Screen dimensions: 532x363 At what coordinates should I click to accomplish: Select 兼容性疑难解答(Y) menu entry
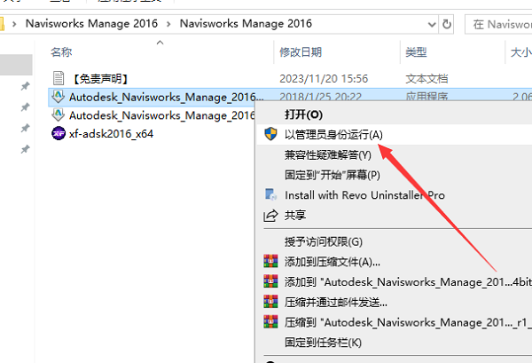tap(328, 154)
